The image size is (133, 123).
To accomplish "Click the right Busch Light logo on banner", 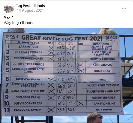I will 111,38.
